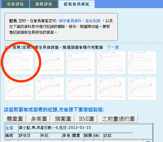Click the 年紀 column header
This screenshot has height=142, width=163.
[51, 135]
